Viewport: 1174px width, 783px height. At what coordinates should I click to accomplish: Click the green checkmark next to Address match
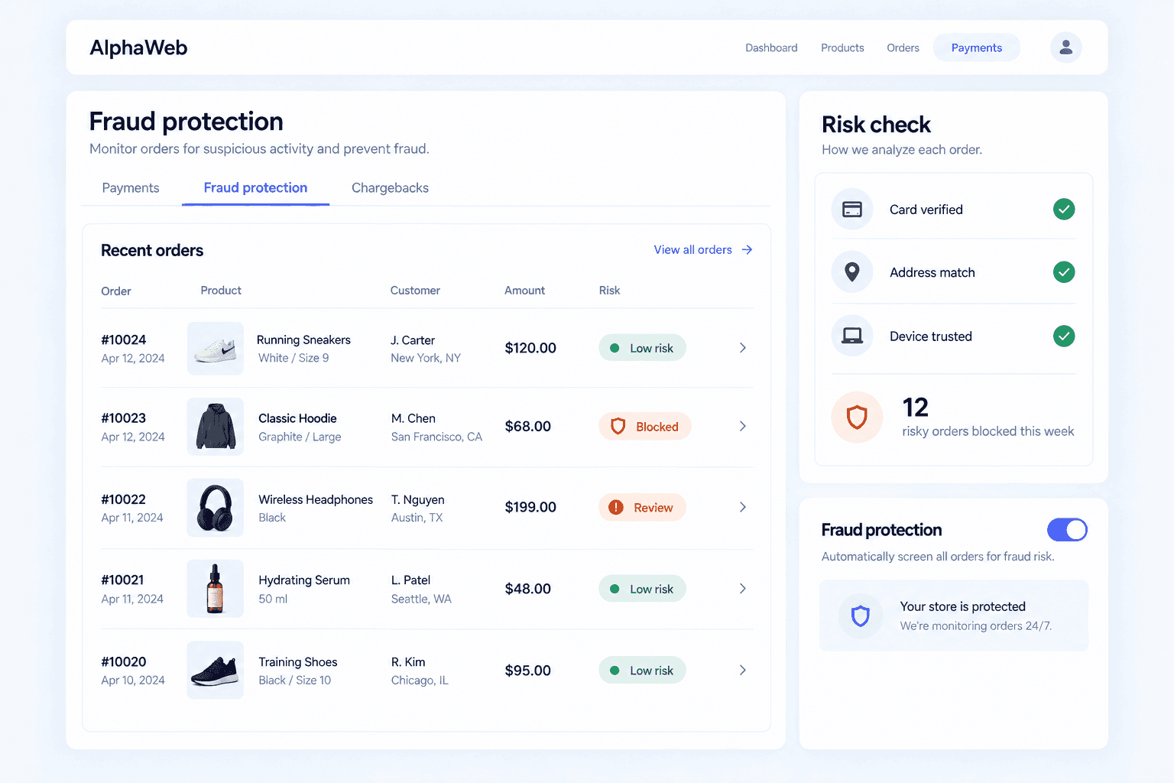pyautogui.click(x=1064, y=272)
